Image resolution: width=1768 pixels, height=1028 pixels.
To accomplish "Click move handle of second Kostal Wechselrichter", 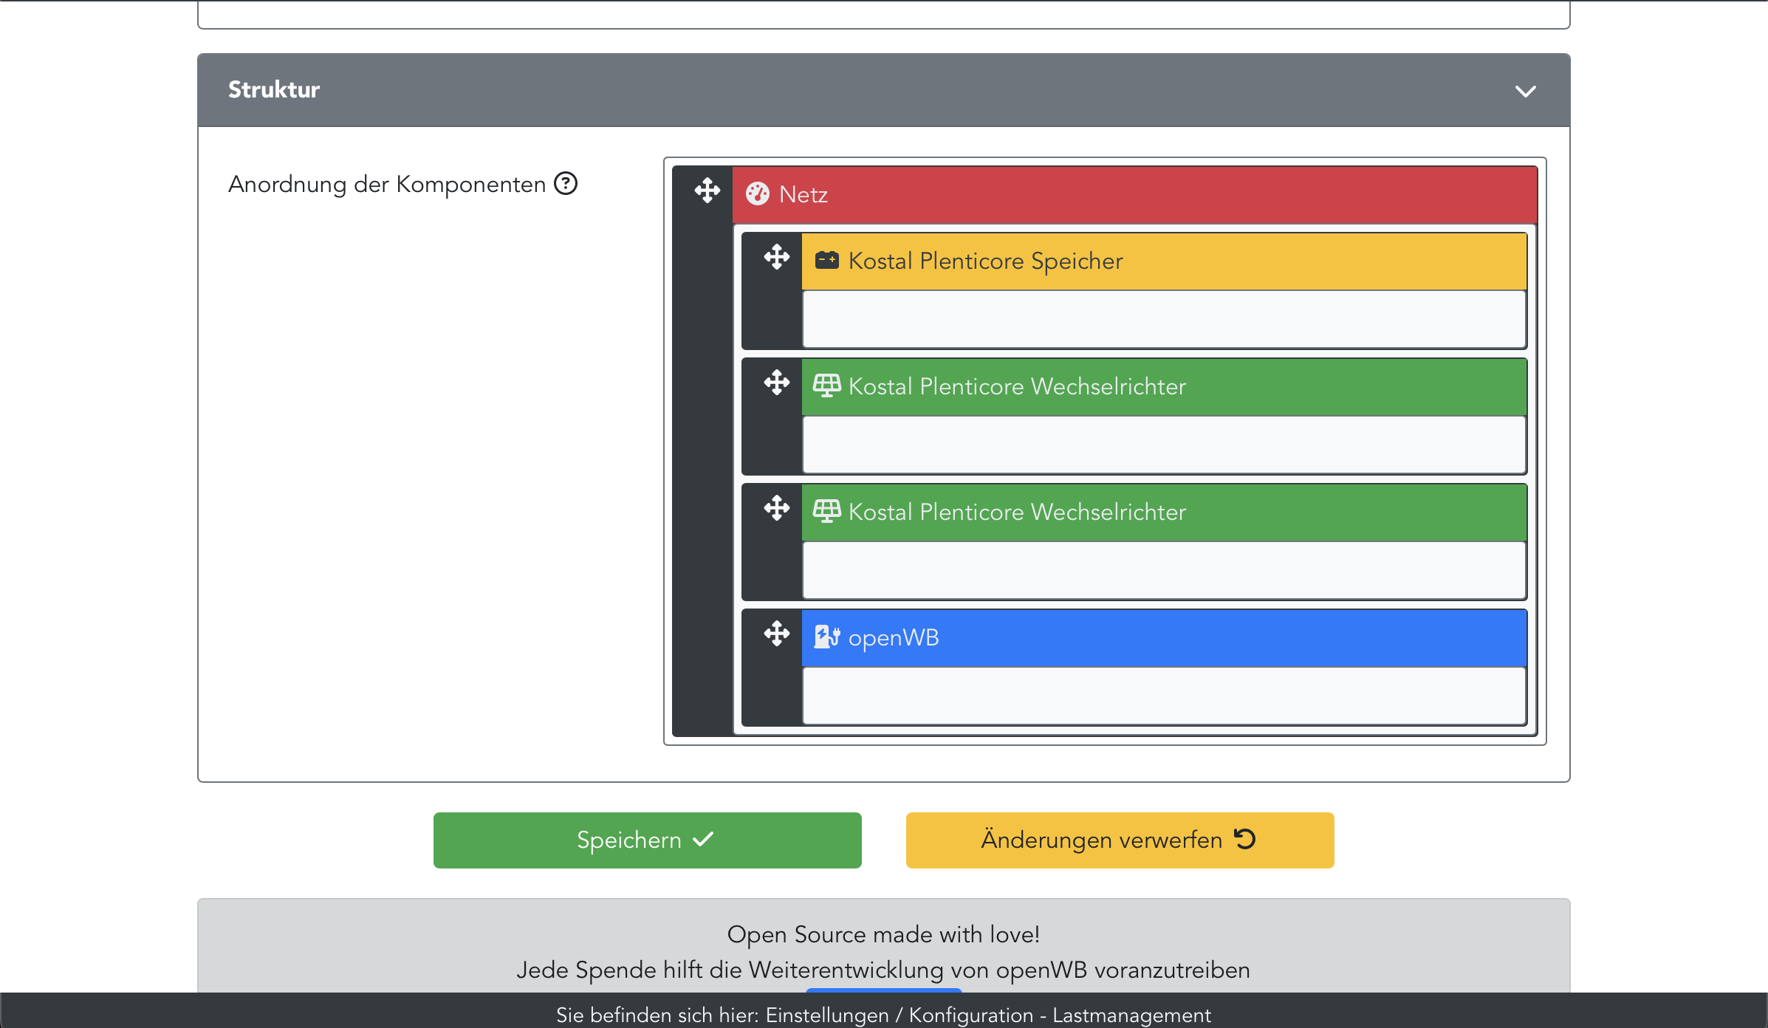I will (x=776, y=508).
